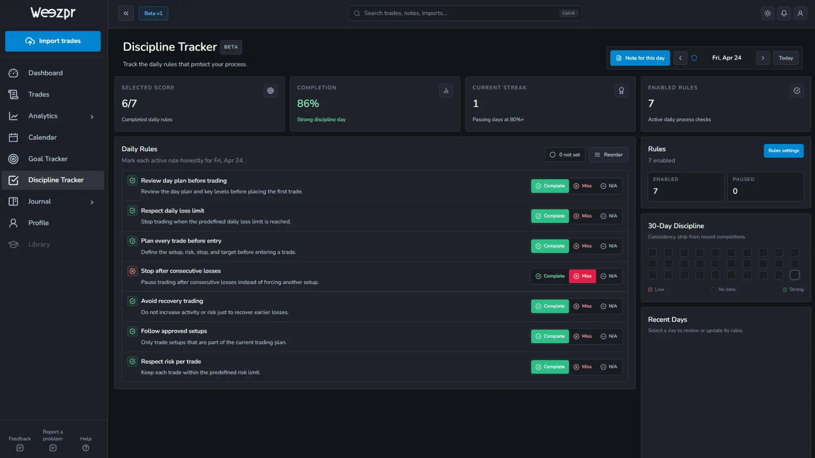Image resolution: width=815 pixels, height=458 pixels.
Task: Click the Completion bar chart icon
Action: pos(446,90)
